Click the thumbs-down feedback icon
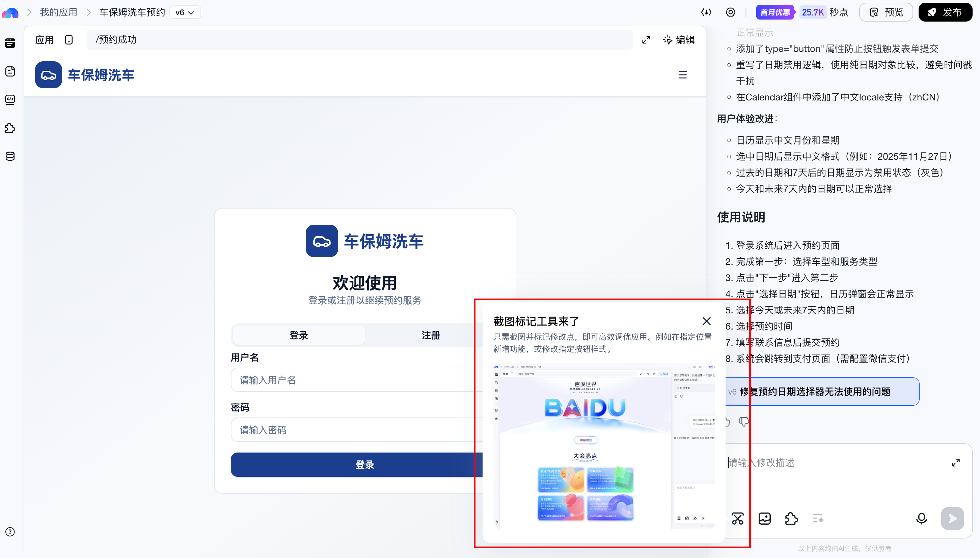The height and width of the screenshot is (558, 980). [x=744, y=422]
